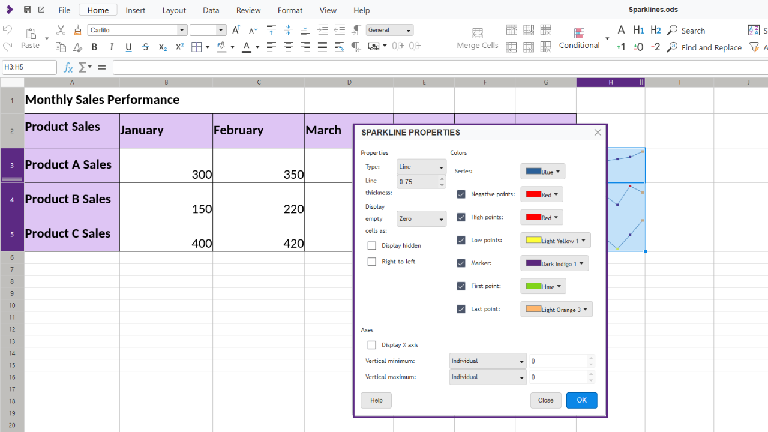Enable the Display hidden option

point(371,245)
